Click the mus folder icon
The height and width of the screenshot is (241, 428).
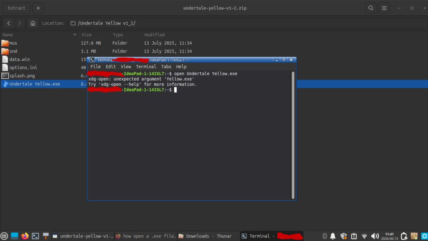5,43
